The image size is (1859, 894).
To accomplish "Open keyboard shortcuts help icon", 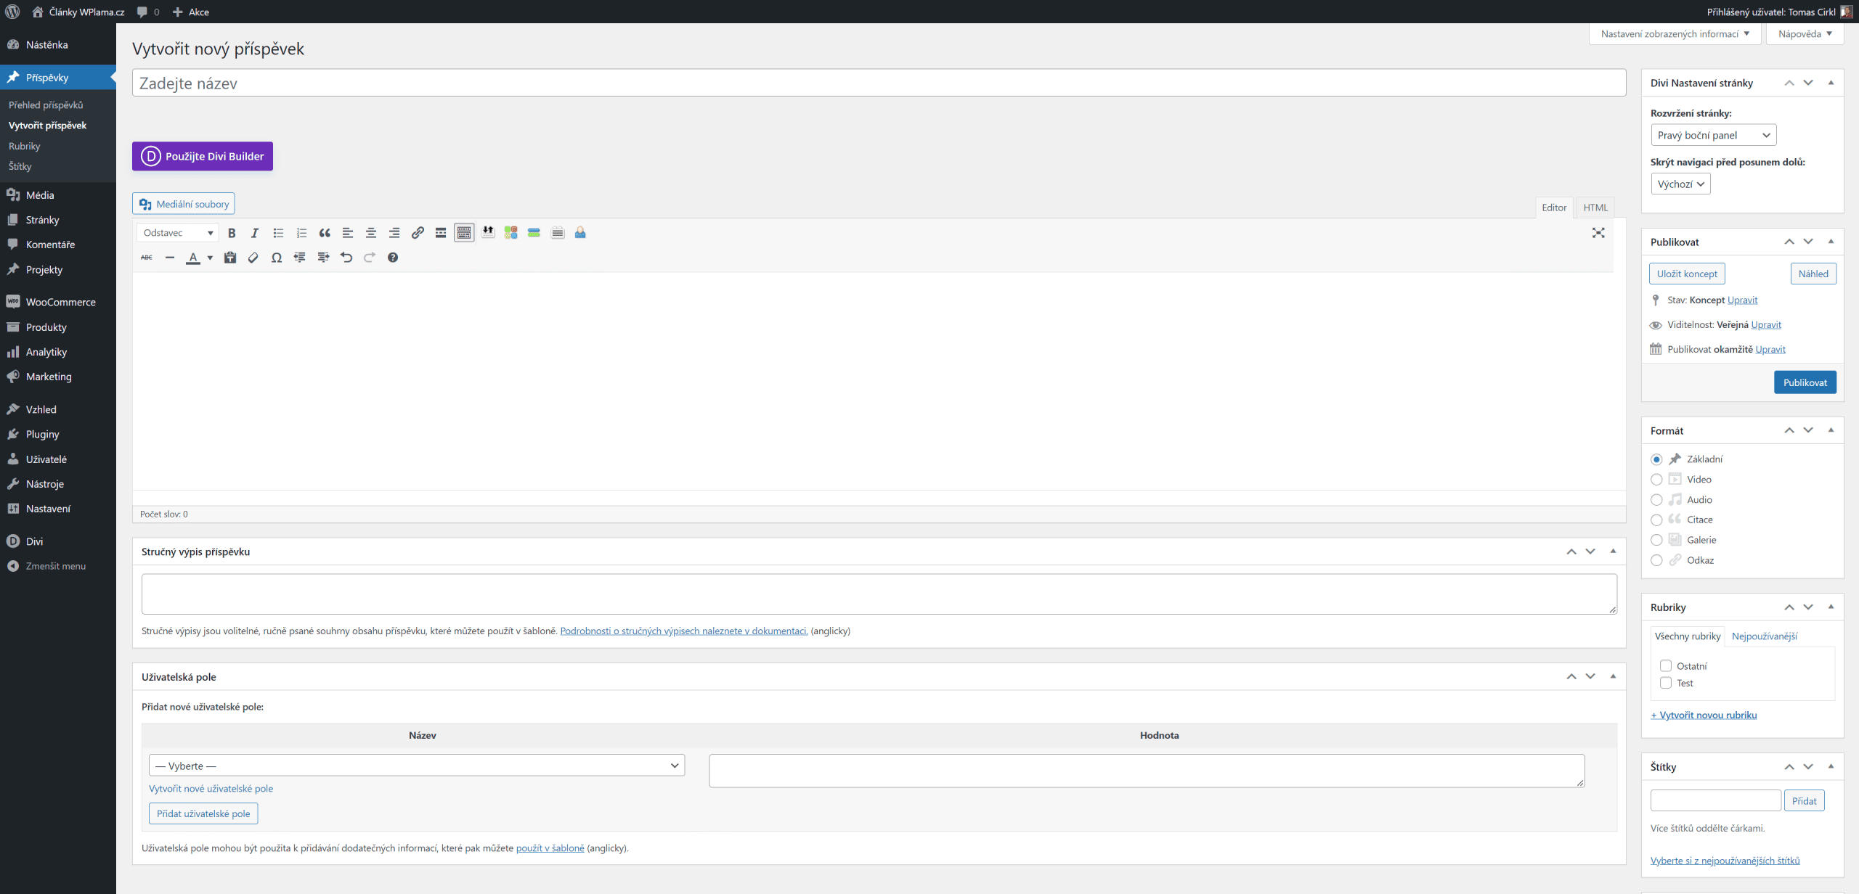I will 393,258.
